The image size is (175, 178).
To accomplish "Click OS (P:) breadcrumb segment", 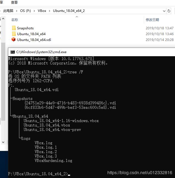I will tap(25, 11).
